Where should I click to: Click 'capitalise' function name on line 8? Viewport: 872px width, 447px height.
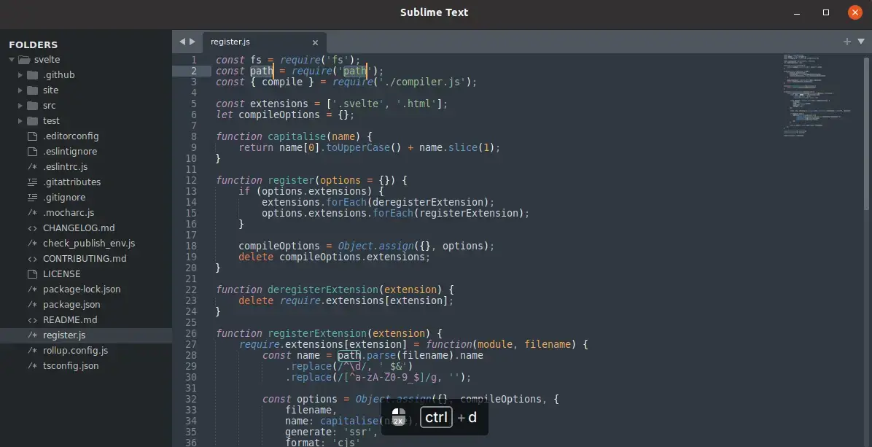click(297, 137)
